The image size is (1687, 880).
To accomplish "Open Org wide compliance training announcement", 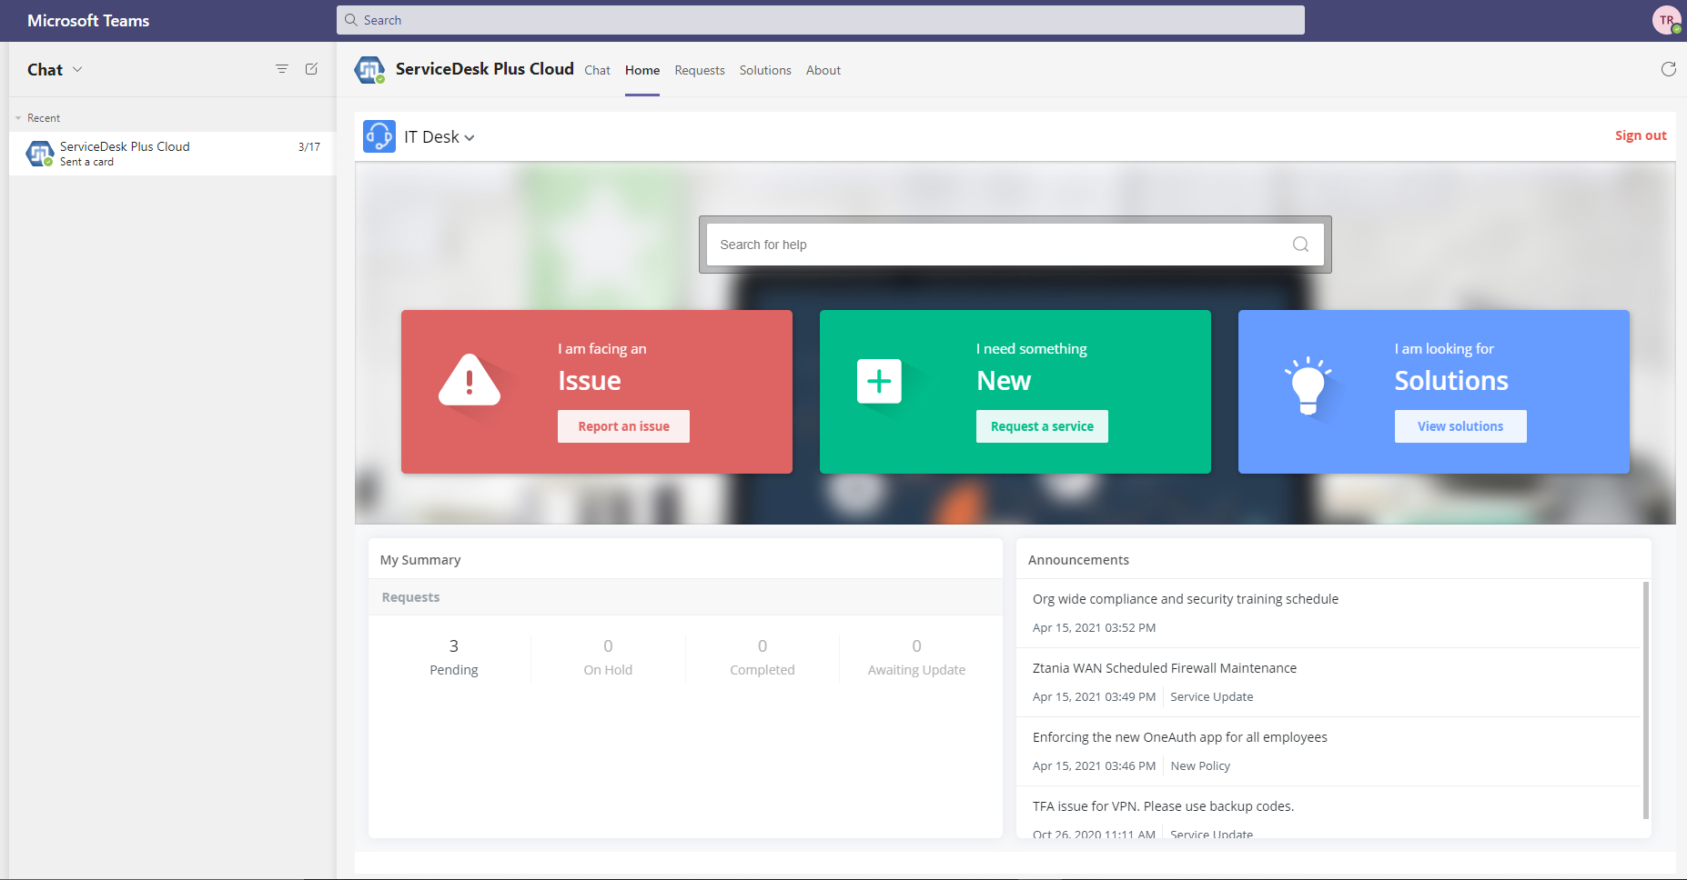I will 1186,599.
